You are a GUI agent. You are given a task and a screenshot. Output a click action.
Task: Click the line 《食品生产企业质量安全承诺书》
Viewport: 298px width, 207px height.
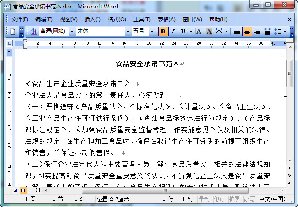click(x=78, y=84)
